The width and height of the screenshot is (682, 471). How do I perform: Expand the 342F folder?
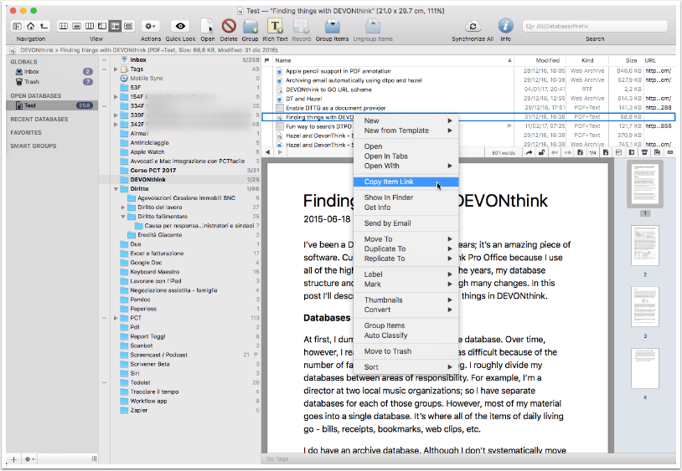point(116,124)
